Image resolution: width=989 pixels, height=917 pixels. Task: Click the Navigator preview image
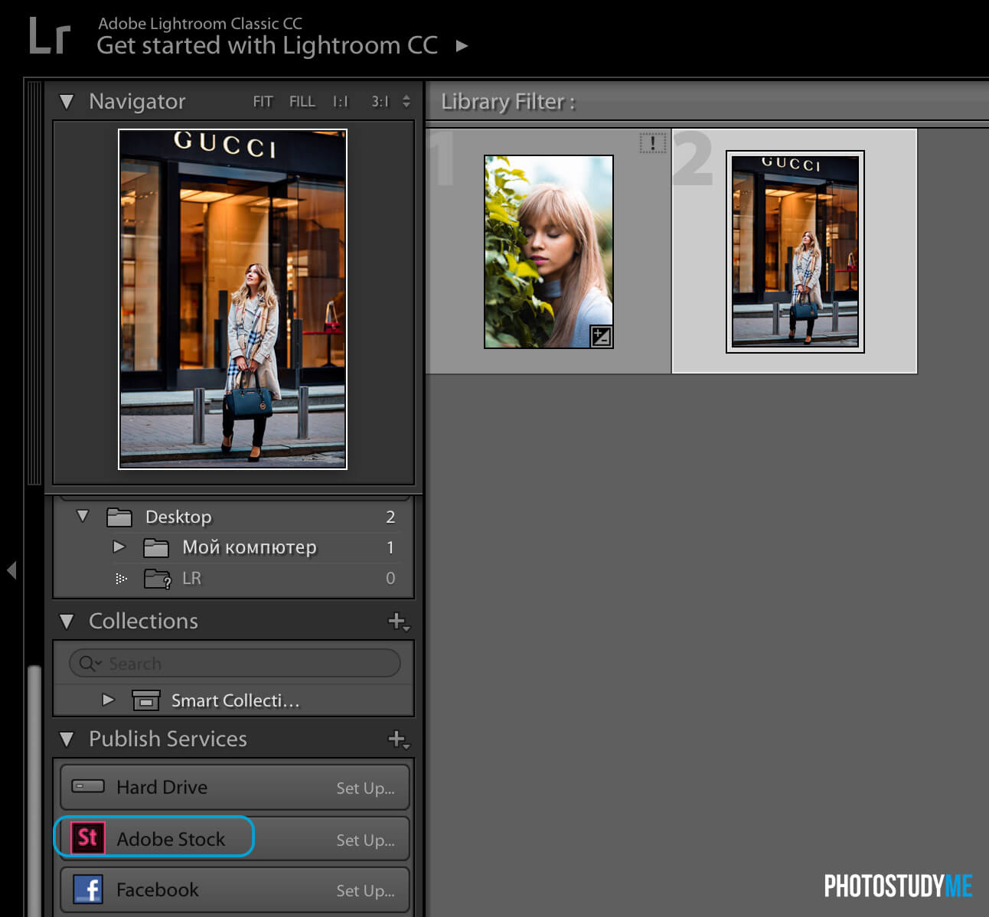pos(233,299)
